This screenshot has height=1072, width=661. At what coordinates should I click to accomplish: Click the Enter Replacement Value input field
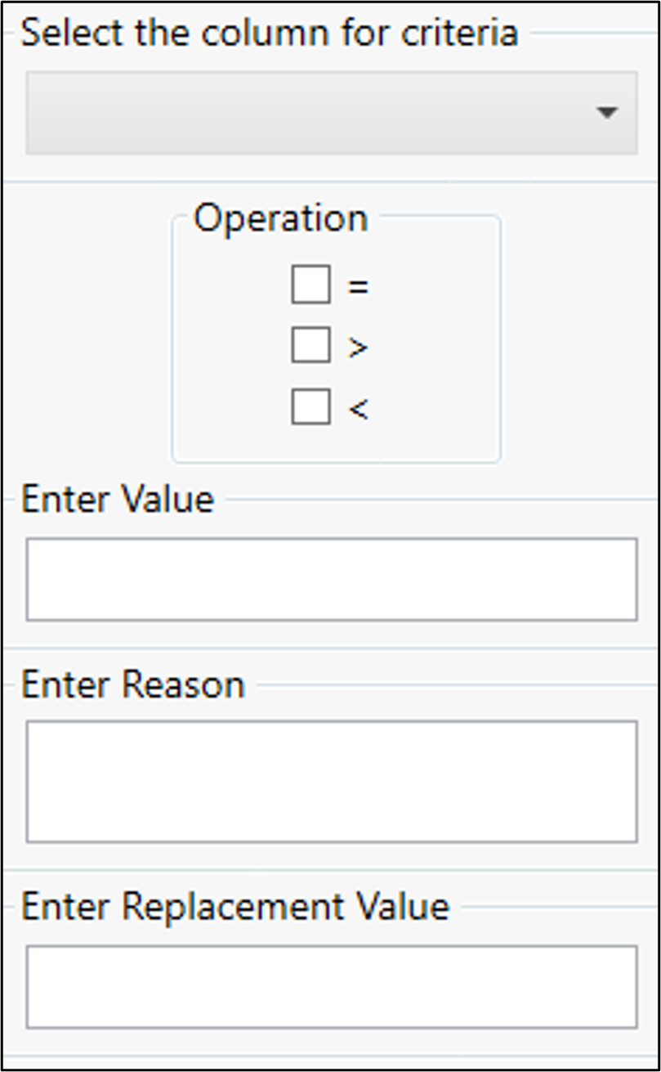click(331, 986)
